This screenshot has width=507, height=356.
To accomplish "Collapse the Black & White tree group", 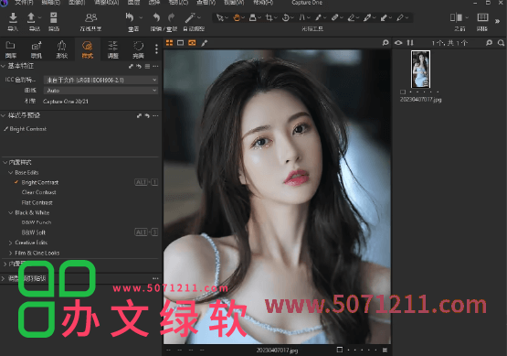I will pos(10,213).
